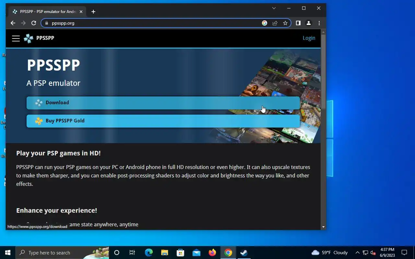The height and width of the screenshot is (259, 415).
Task: Click the 'A PSP emulator' subtitle
Action: (53, 83)
